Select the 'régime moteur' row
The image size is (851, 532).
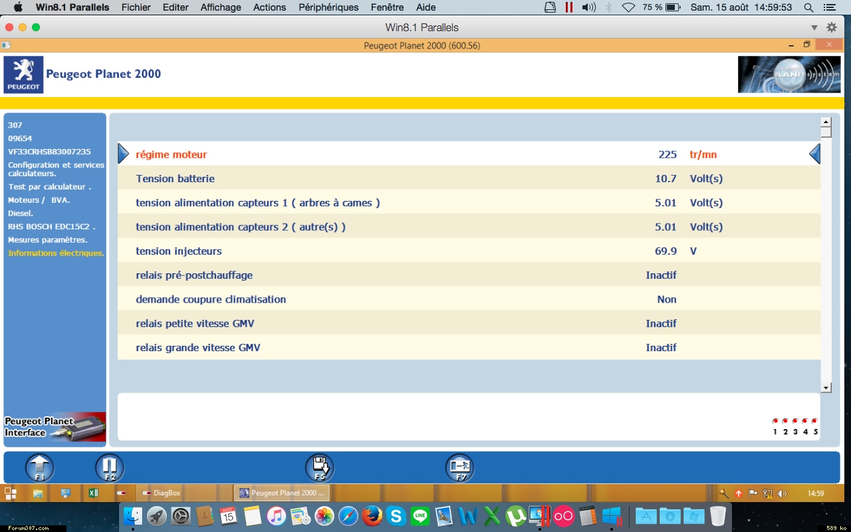(x=469, y=154)
